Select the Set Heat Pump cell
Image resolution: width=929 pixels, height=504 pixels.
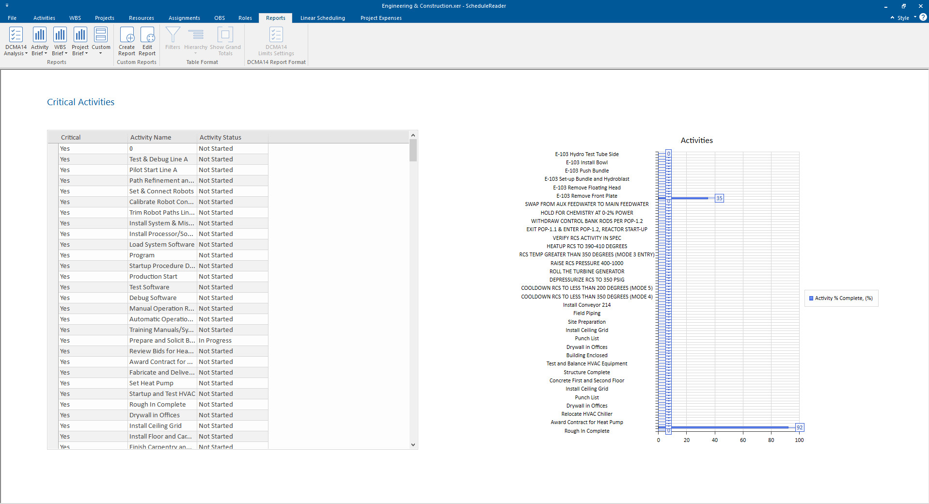tap(162, 383)
